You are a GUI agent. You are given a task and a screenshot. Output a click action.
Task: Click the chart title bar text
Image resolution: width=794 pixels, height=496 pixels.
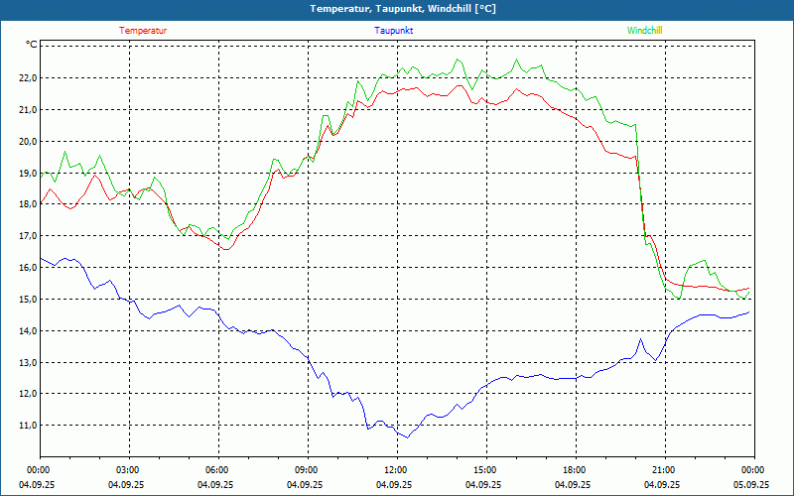[x=403, y=9]
